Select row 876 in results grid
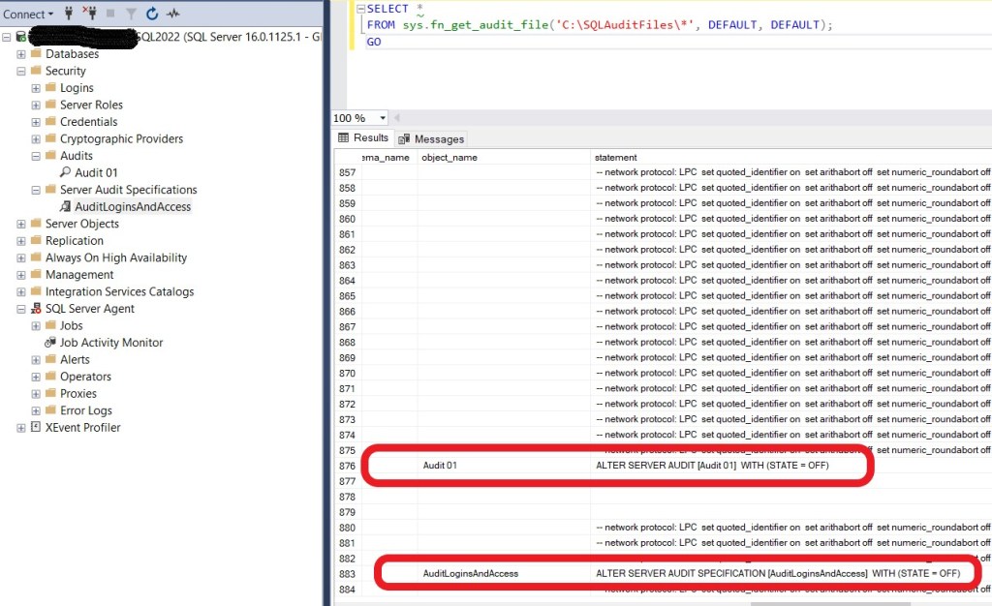Viewport: 992px width, 606px height. [347, 467]
